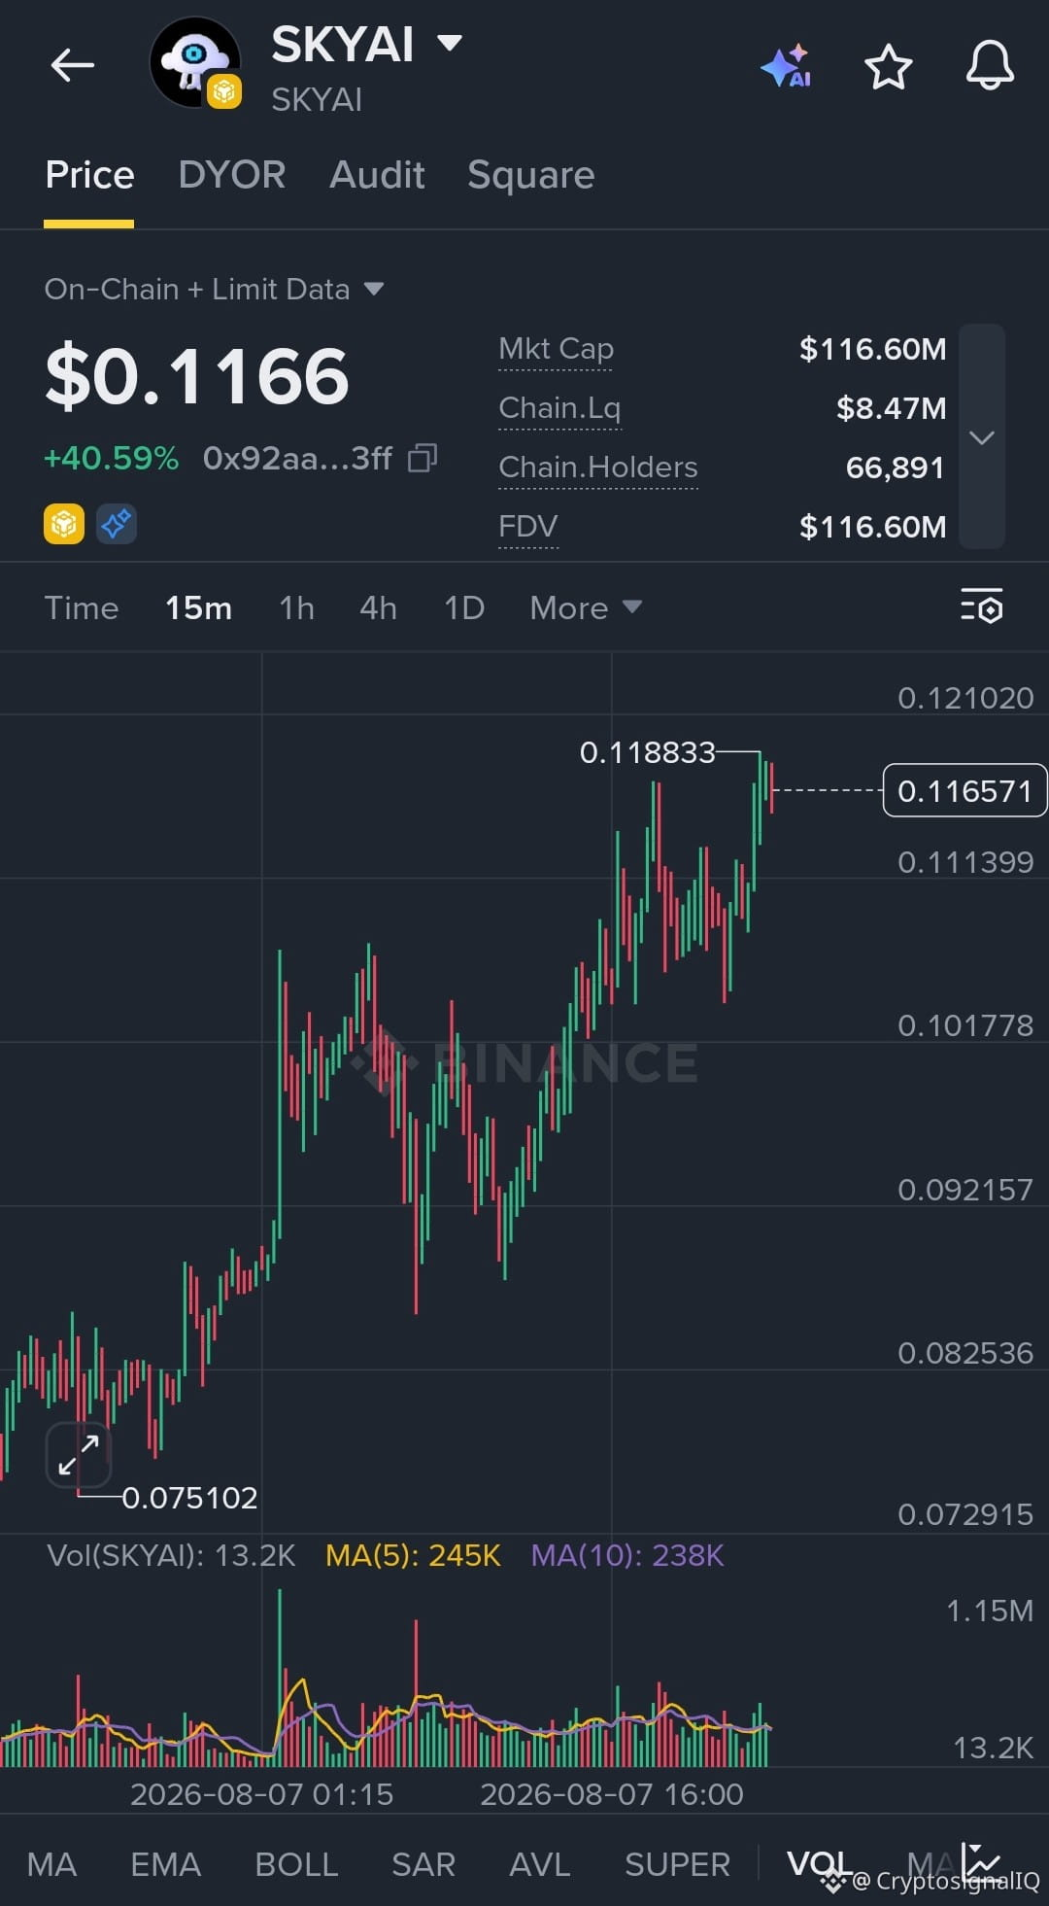The height and width of the screenshot is (1906, 1049).
Task: Select the 1h timeframe
Action: point(296,607)
